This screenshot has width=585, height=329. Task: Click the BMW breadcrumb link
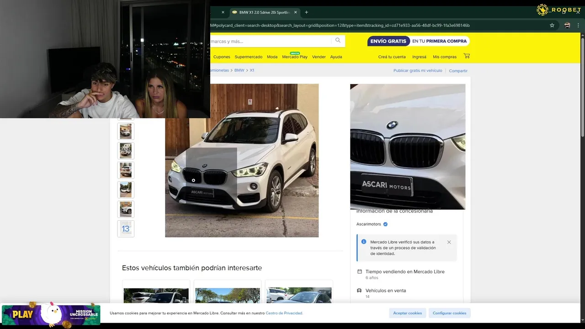(x=239, y=70)
